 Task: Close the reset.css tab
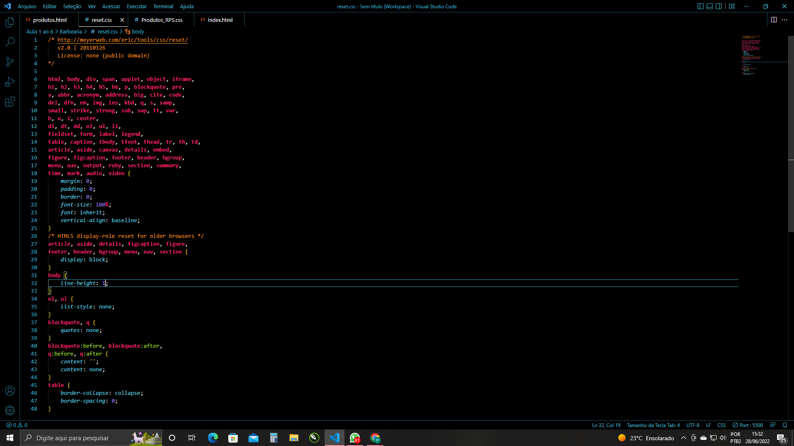[122, 20]
